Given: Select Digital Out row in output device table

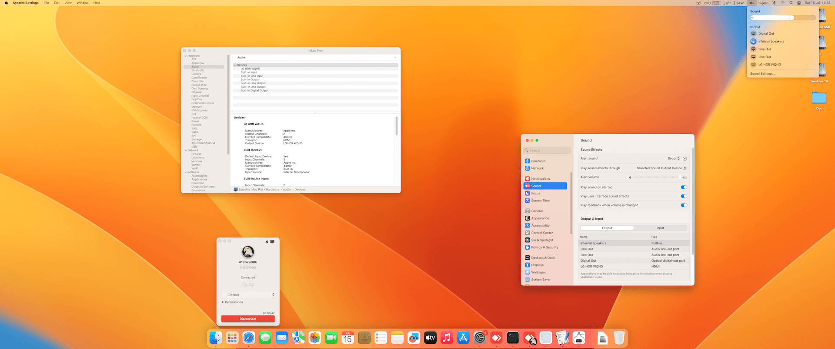Looking at the screenshot, I should [x=634, y=260].
